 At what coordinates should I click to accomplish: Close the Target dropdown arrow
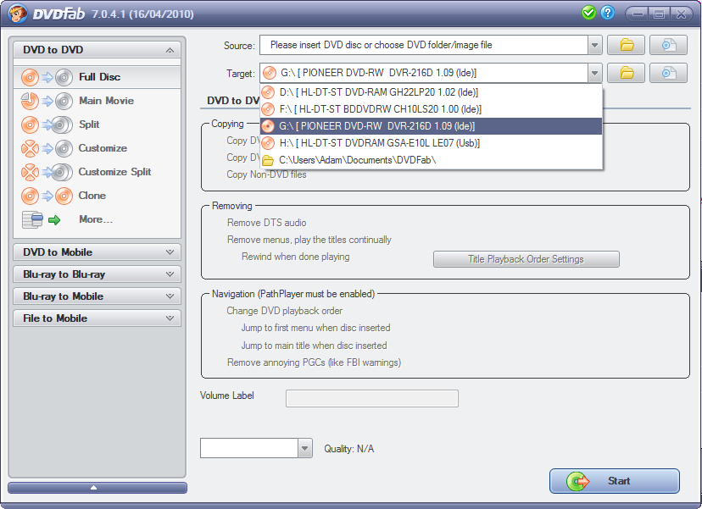pos(594,73)
